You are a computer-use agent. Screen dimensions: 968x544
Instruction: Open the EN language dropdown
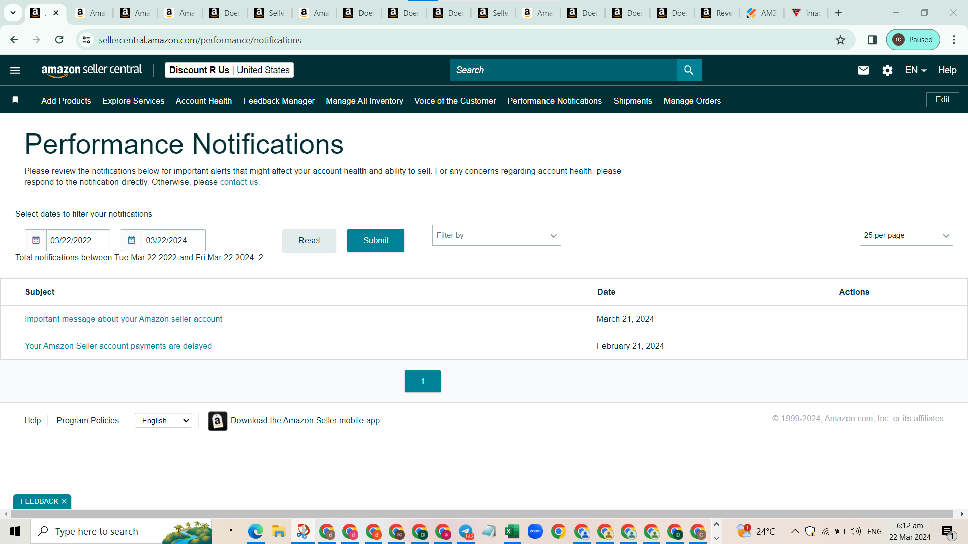(916, 70)
